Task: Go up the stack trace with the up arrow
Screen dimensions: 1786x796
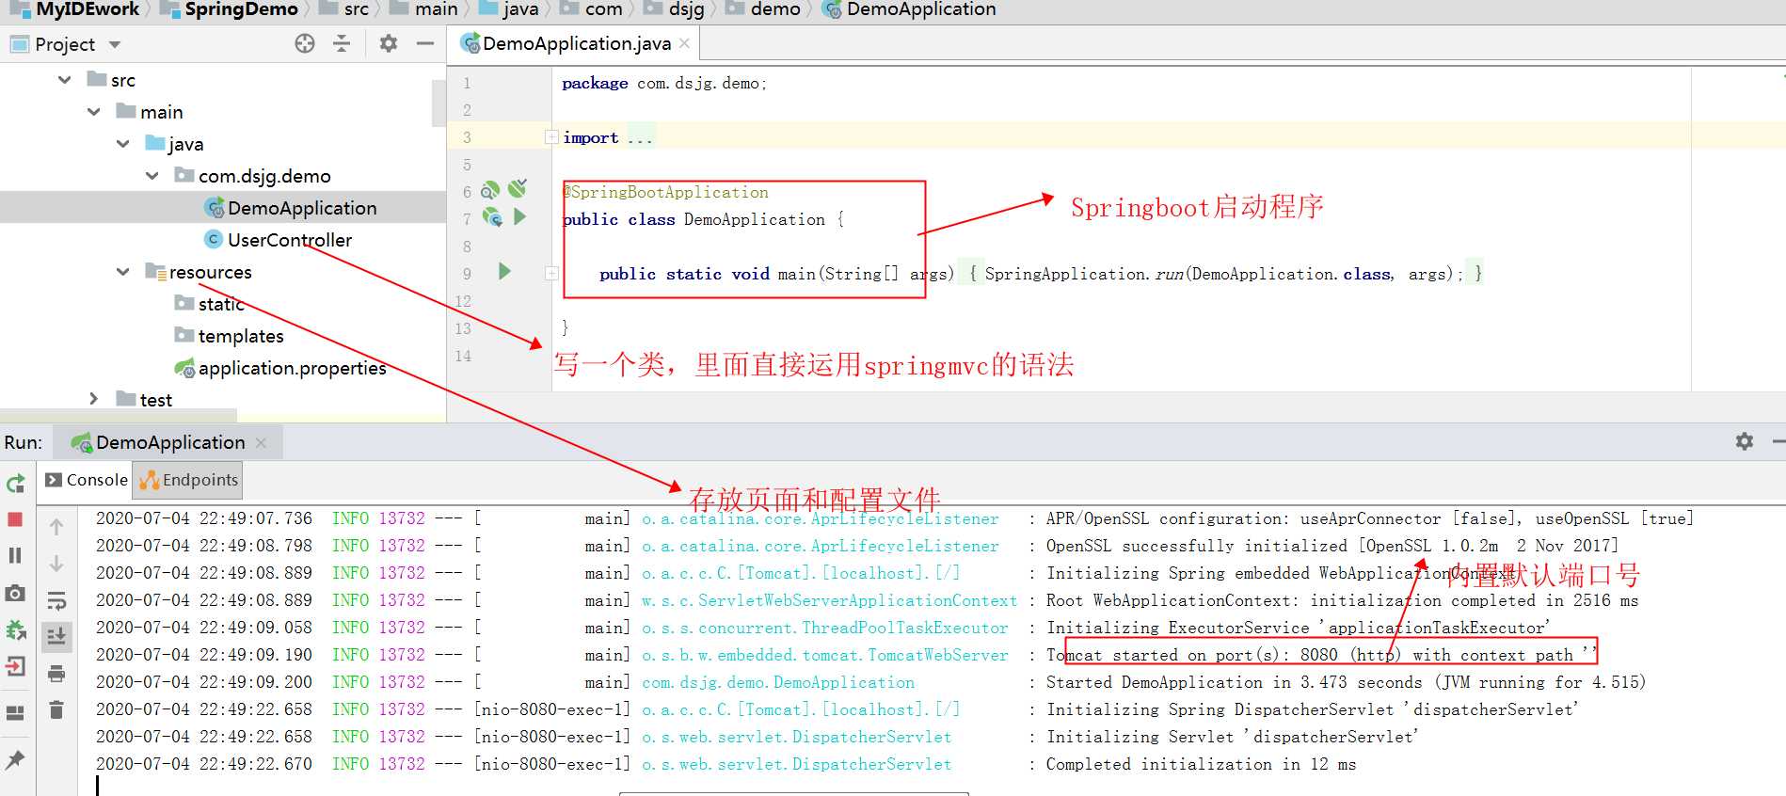Action: [56, 527]
